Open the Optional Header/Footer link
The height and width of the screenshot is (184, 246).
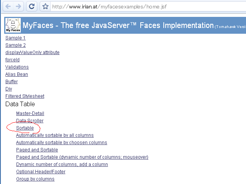point(41,172)
